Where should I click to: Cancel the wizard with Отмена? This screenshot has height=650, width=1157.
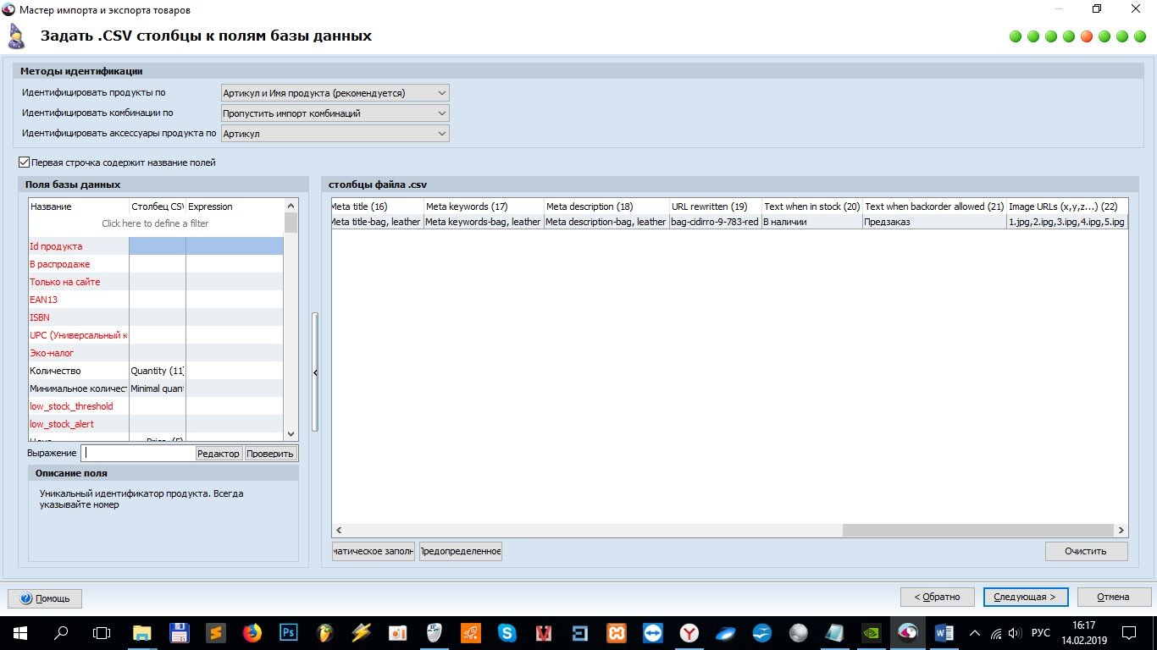coord(1113,597)
